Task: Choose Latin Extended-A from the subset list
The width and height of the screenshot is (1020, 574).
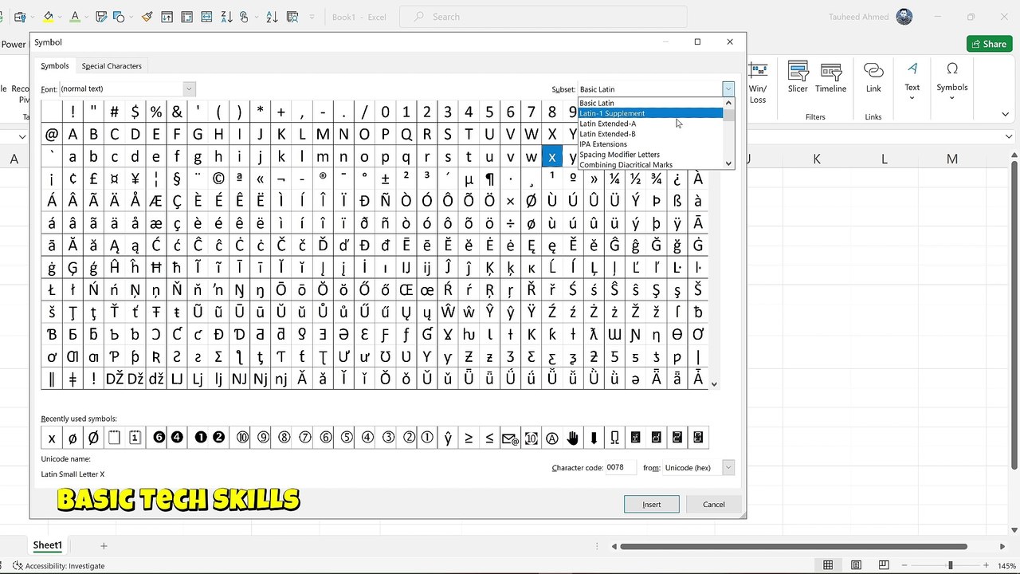Action: click(608, 124)
